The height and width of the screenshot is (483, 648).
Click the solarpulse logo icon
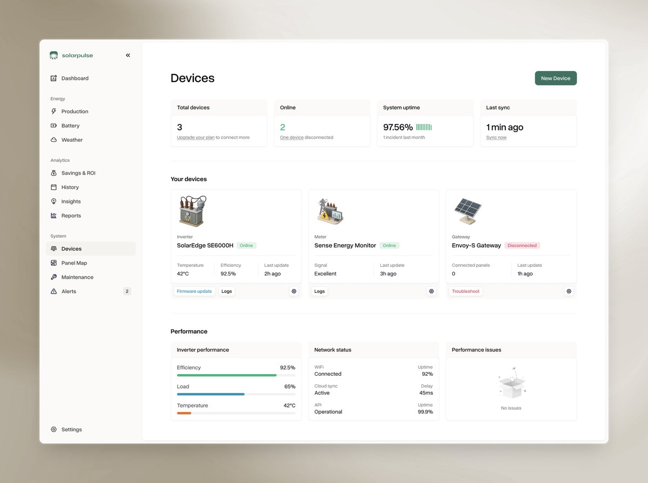[53, 55]
